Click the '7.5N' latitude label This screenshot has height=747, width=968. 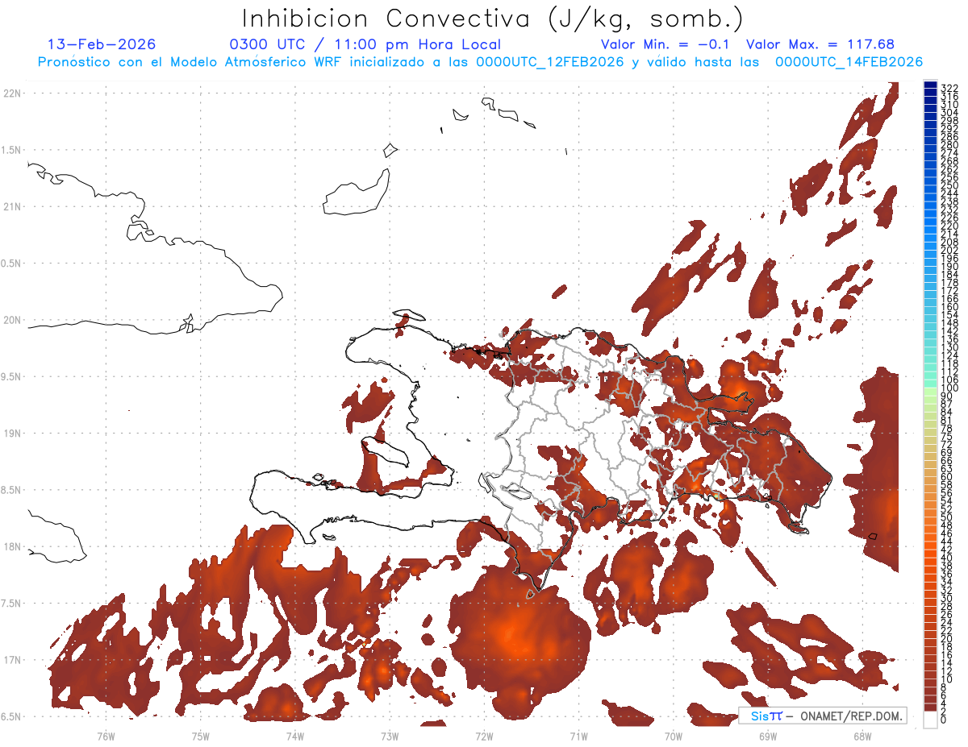point(12,604)
